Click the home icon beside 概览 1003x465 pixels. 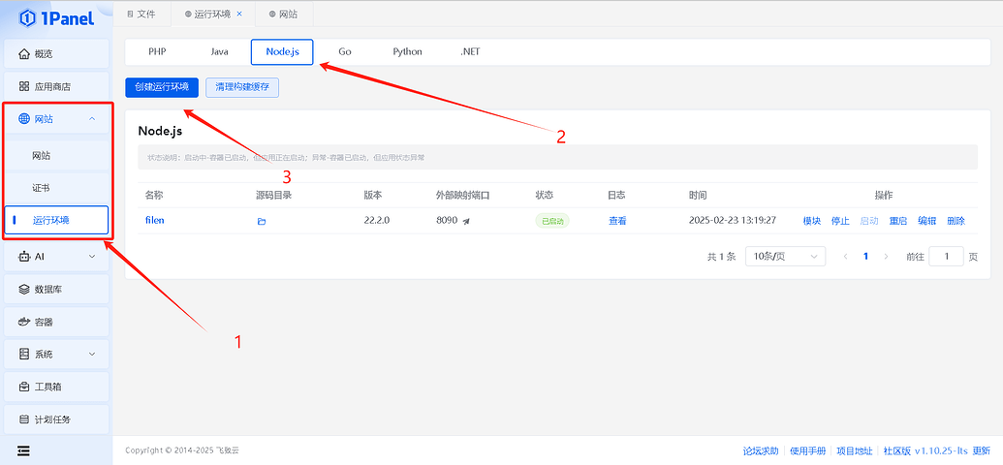[x=24, y=53]
